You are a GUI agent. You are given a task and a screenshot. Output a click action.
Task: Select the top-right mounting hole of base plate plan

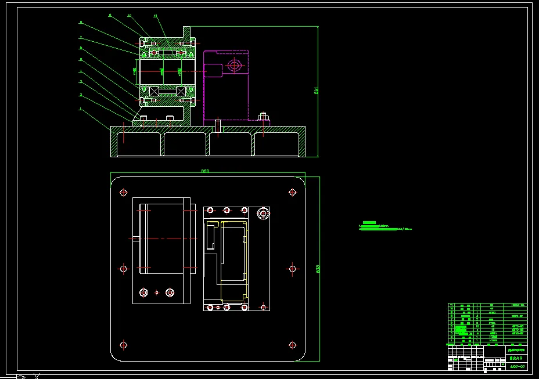(x=292, y=193)
